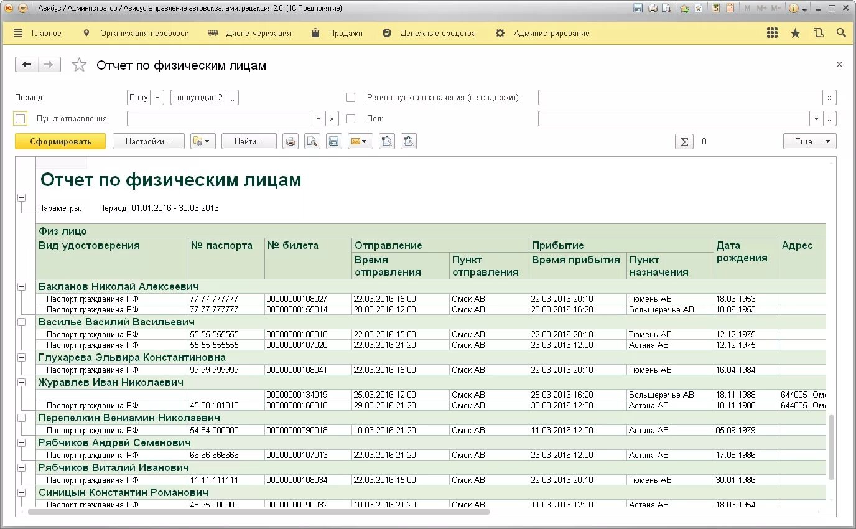Click the Регион пункта назначения input field
The width and height of the screenshot is (856, 529).
click(681, 97)
